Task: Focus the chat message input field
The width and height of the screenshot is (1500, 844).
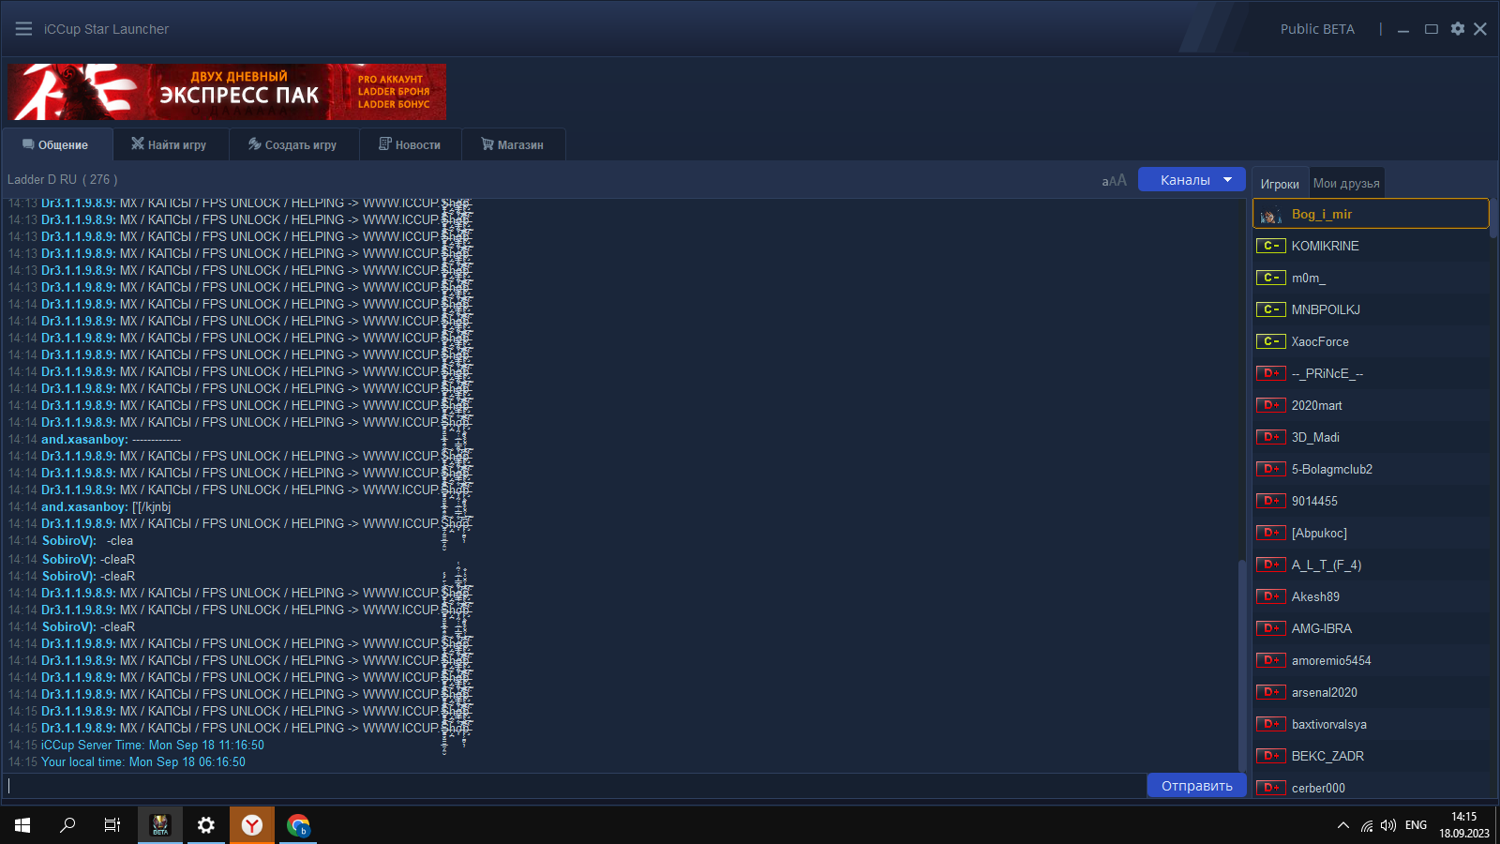Action: pos(575,786)
